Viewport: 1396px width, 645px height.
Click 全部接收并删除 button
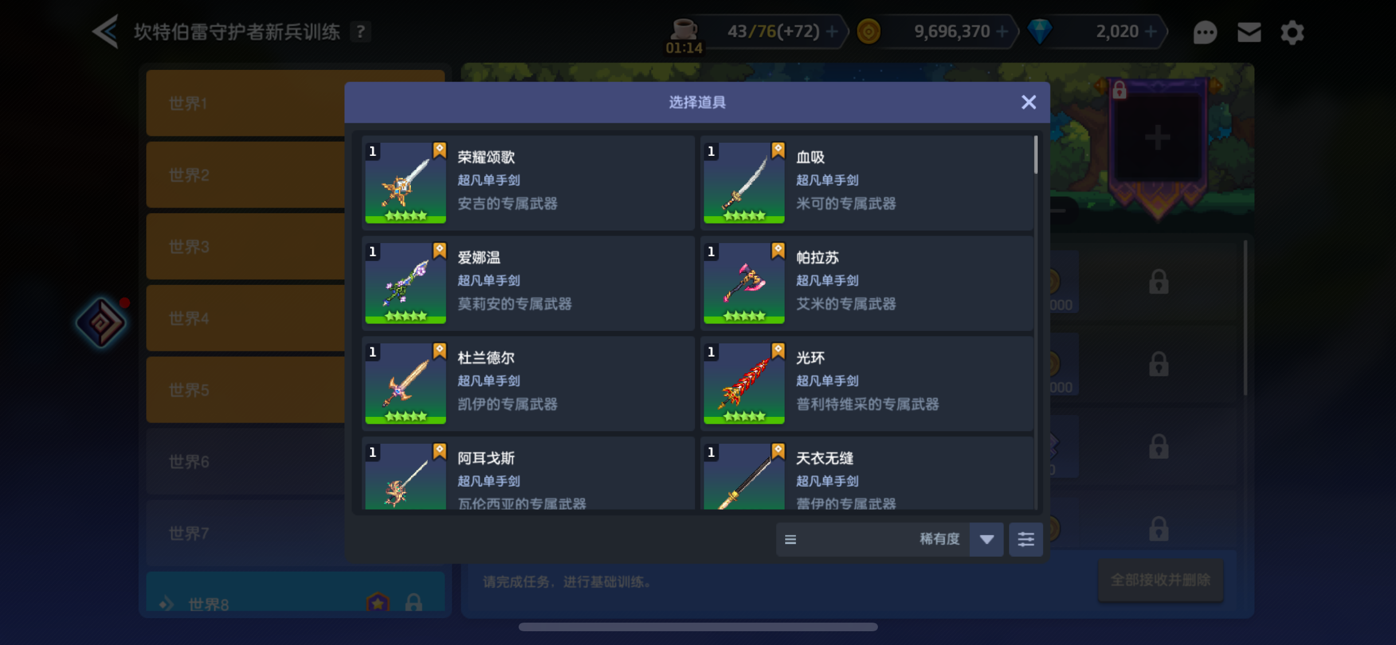[1160, 580]
